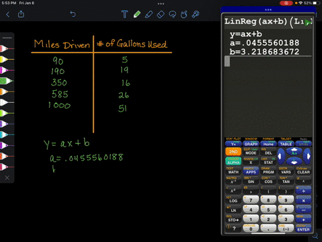This screenshot has height=242, width=322.
Task: Tap the left arrow key on the calculator
Action: 281,156
